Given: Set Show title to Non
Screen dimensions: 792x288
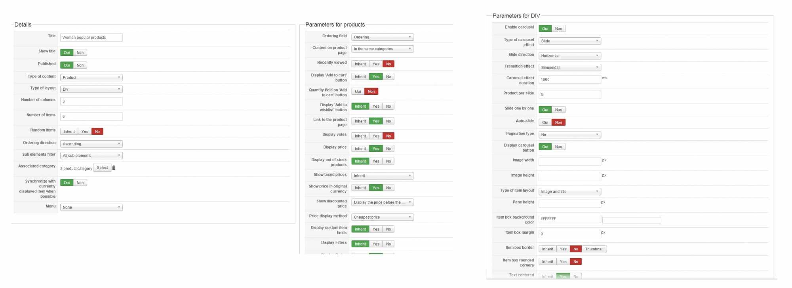Looking at the screenshot, I should point(80,53).
